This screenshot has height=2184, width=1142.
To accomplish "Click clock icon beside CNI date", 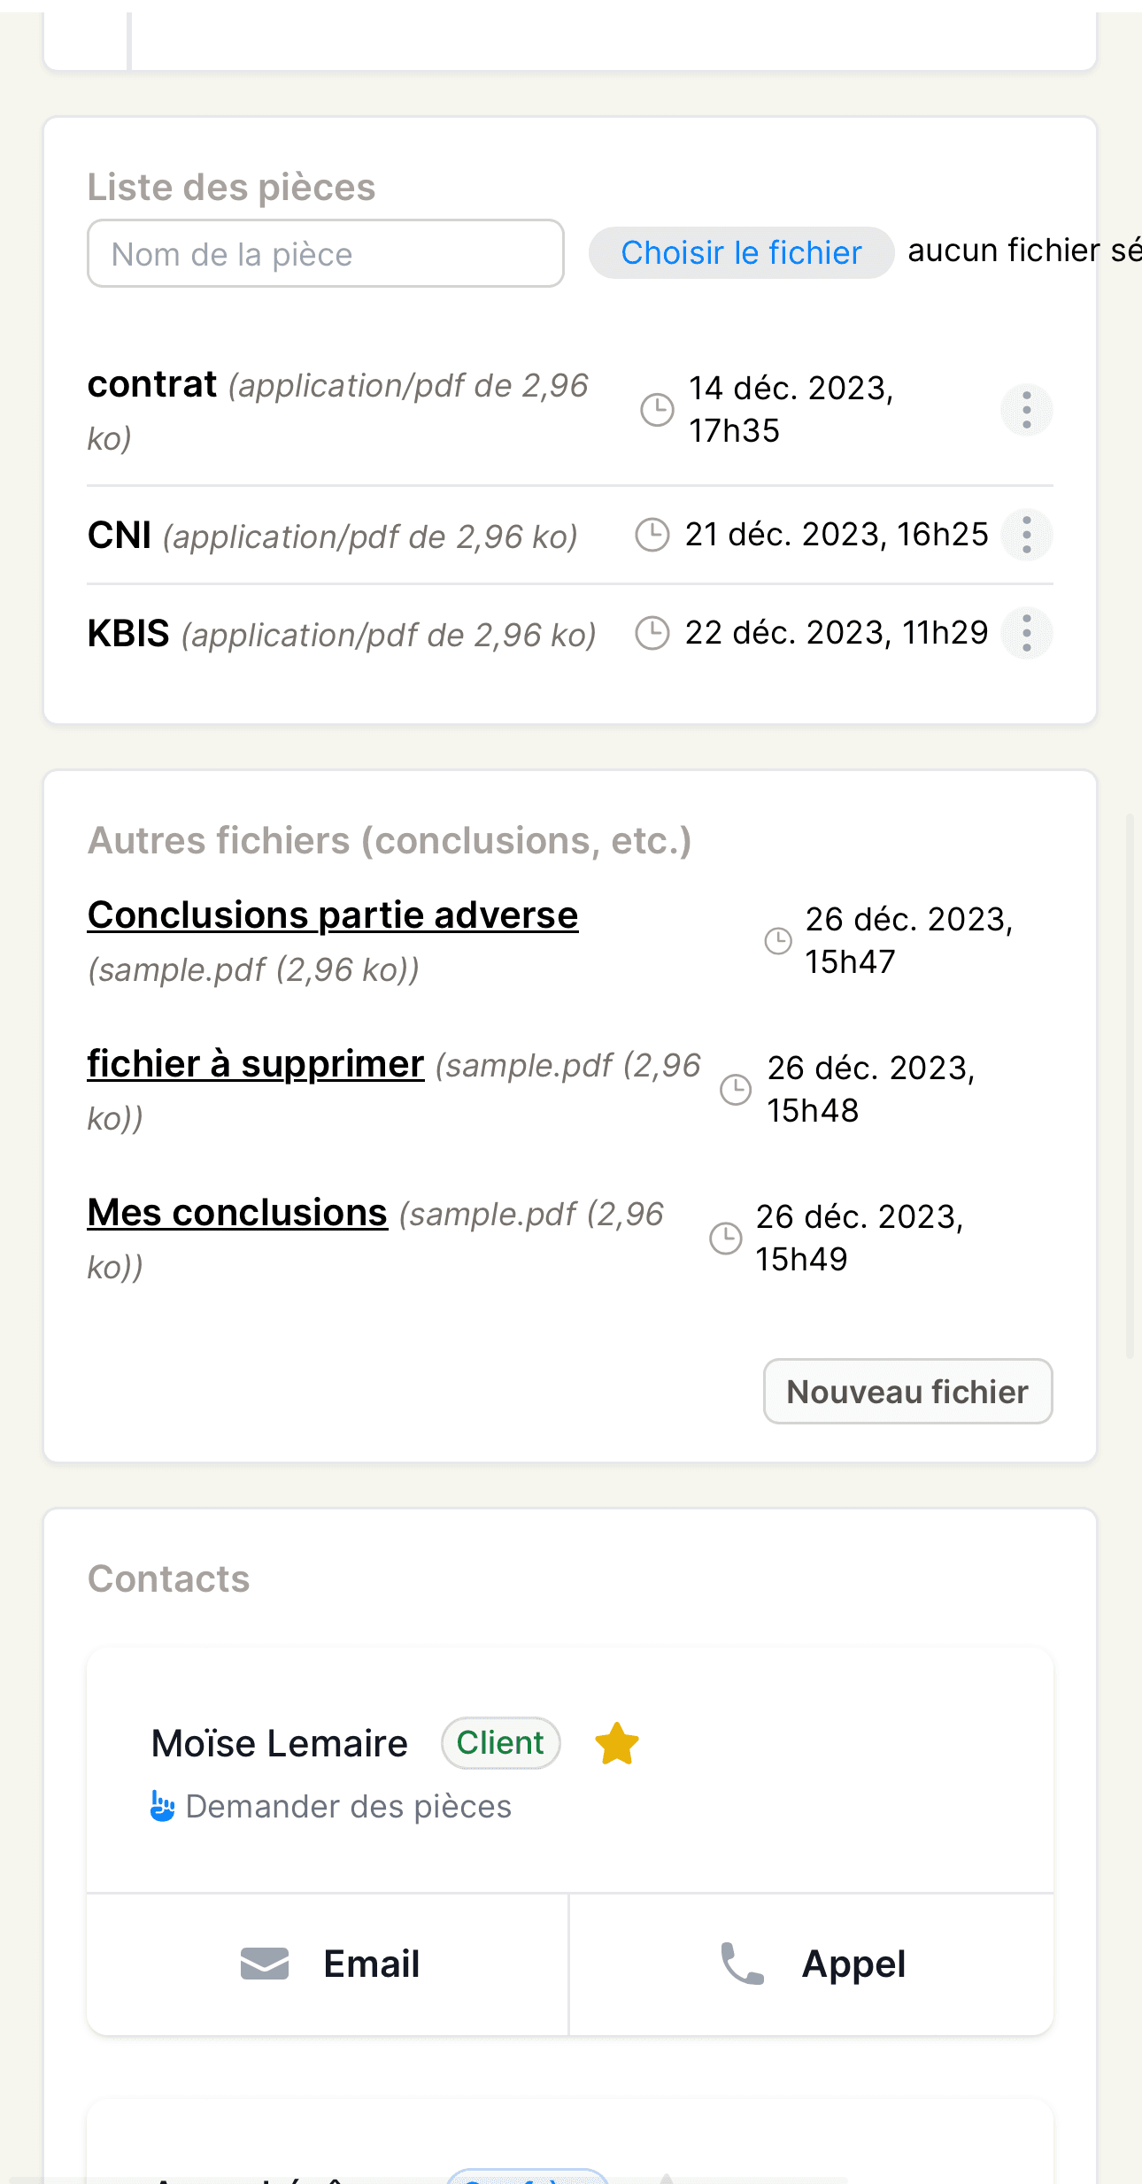I will pos(652,535).
